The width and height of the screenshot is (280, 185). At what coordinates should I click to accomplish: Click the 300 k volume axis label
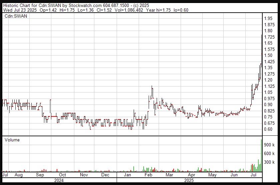point(269,162)
